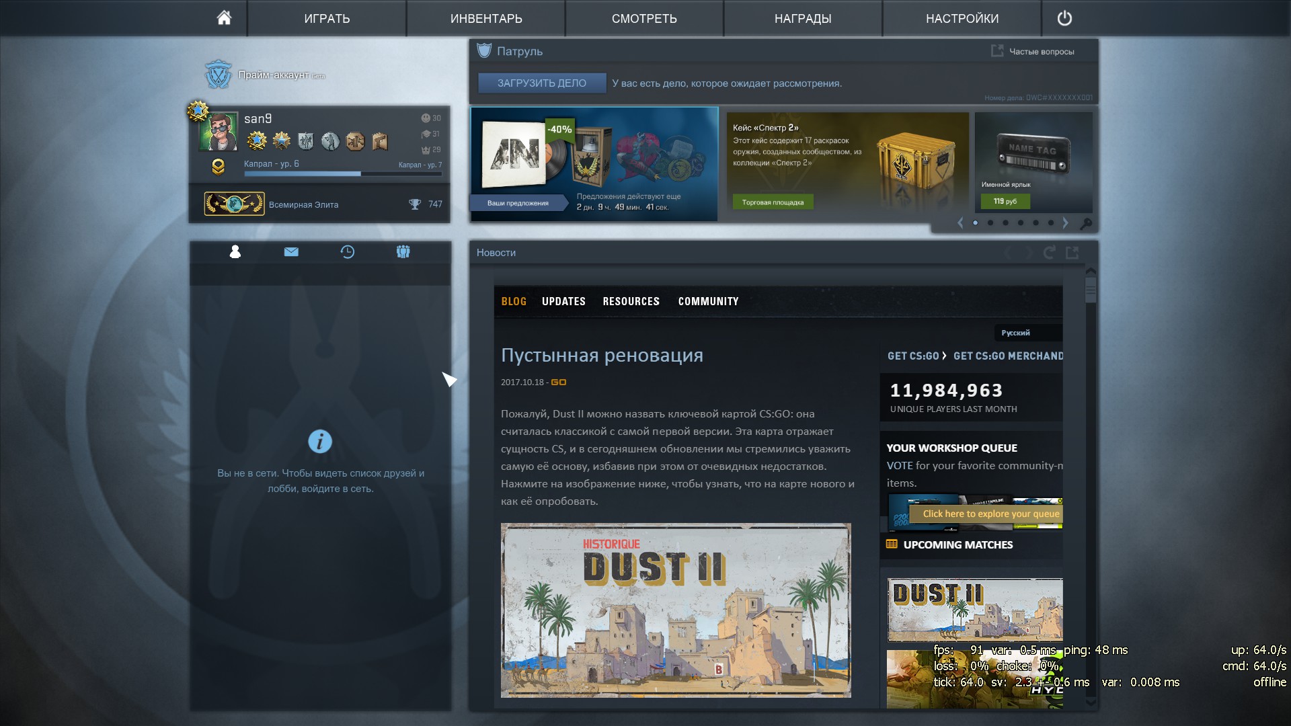The width and height of the screenshot is (1291, 726).
Task: Open the large Historique Dust II image
Action: pos(676,610)
